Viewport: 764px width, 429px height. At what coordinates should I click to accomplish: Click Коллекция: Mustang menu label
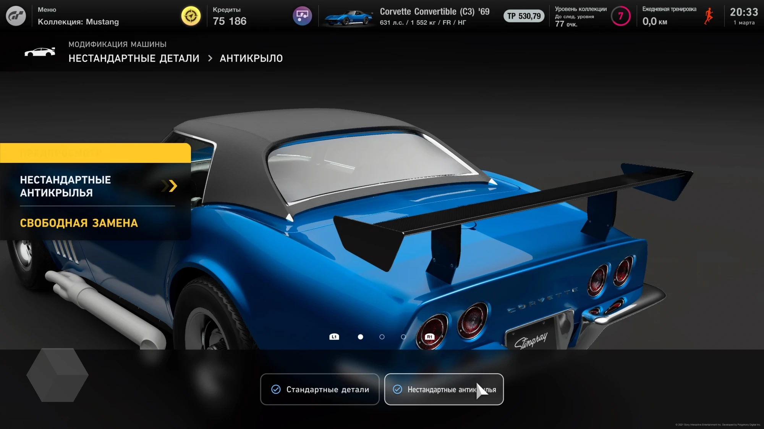pyautogui.click(x=78, y=22)
